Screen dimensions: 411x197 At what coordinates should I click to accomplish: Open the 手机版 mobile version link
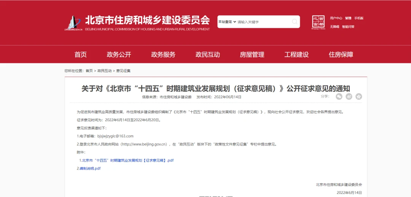pos(359,18)
